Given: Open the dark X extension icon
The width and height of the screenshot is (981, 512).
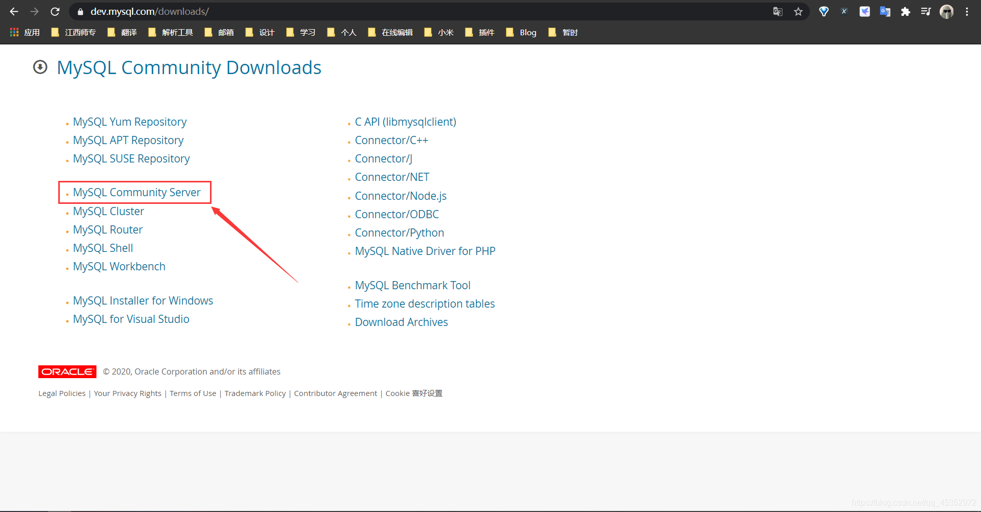Looking at the screenshot, I should [x=844, y=11].
